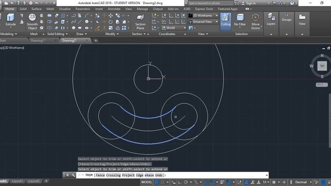
Task: Expand the Modeling panel
Action: pos(8,34)
